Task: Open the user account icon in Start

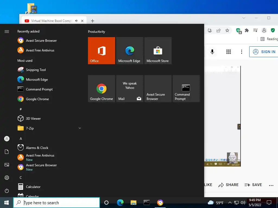Action: point(7,139)
